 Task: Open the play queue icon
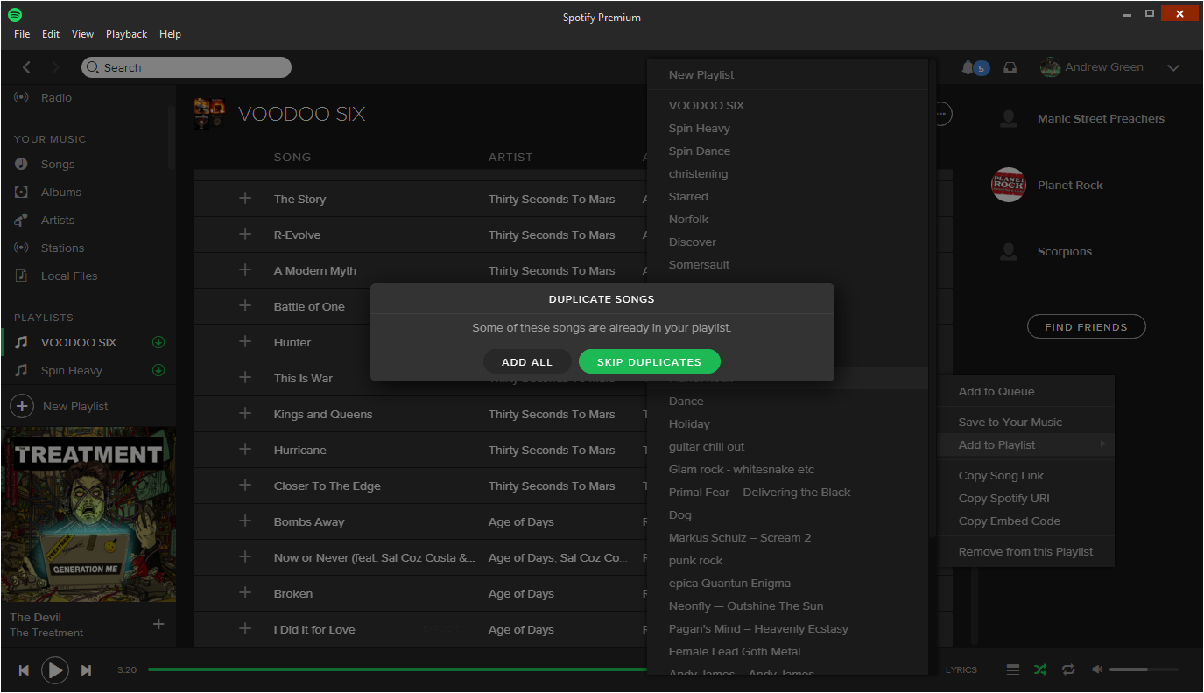1013,669
